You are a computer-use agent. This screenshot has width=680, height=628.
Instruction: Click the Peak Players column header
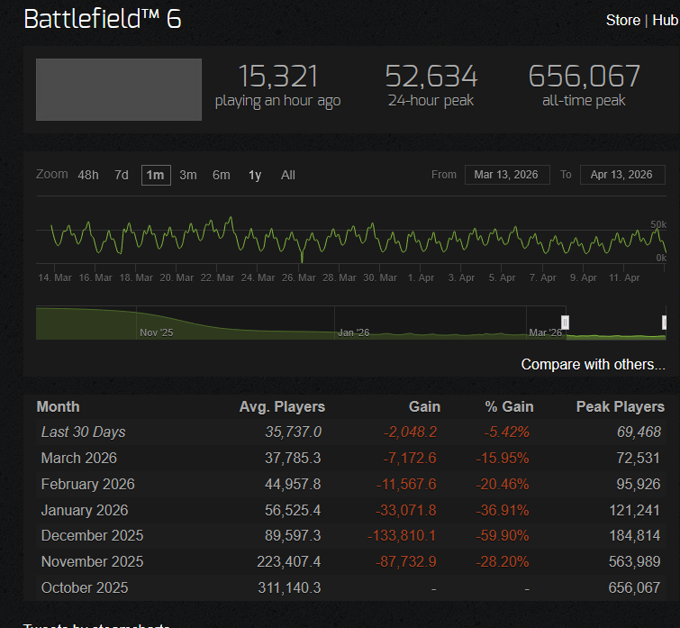coord(621,407)
